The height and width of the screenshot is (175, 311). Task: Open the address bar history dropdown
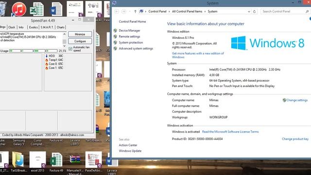(x=249, y=12)
